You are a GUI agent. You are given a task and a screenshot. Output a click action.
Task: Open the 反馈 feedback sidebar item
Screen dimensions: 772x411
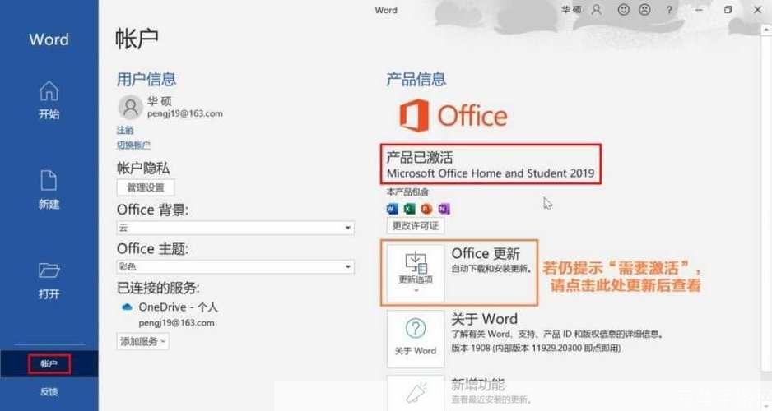(49, 392)
